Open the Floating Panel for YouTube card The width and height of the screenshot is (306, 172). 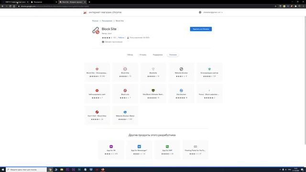(x=196, y=150)
